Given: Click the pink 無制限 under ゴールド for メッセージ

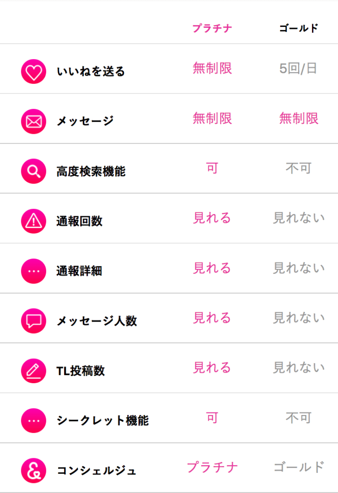Looking at the screenshot, I should 299,118.
